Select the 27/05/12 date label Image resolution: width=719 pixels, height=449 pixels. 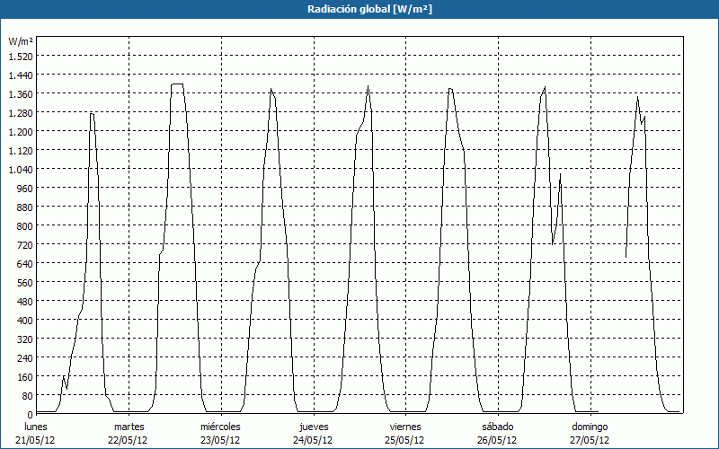pyautogui.click(x=590, y=440)
